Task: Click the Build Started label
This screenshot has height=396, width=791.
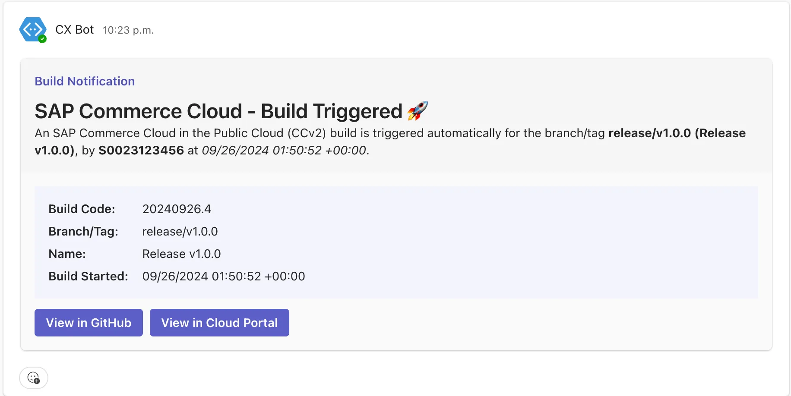Action: click(x=88, y=276)
